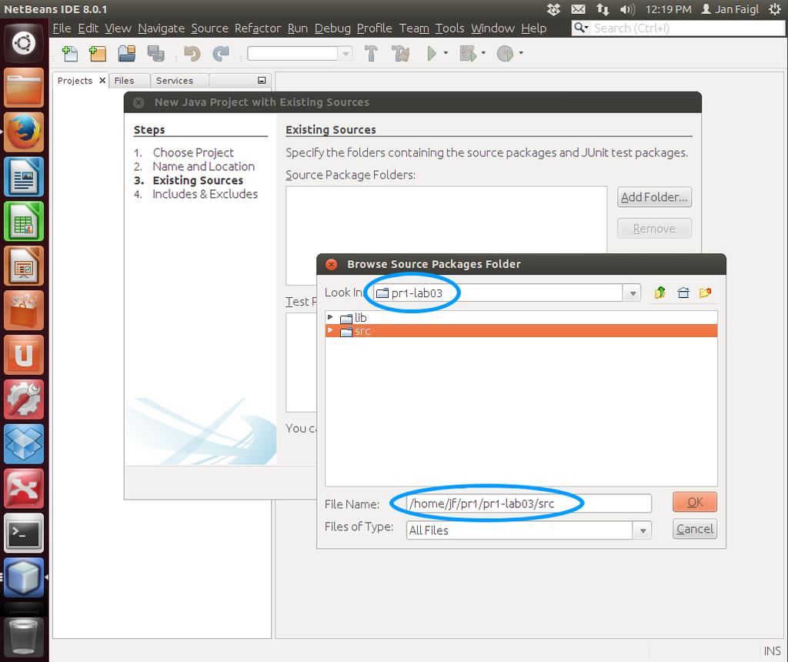Click the Home folder icon in browse dialog
The height and width of the screenshot is (662, 788).
click(683, 293)
